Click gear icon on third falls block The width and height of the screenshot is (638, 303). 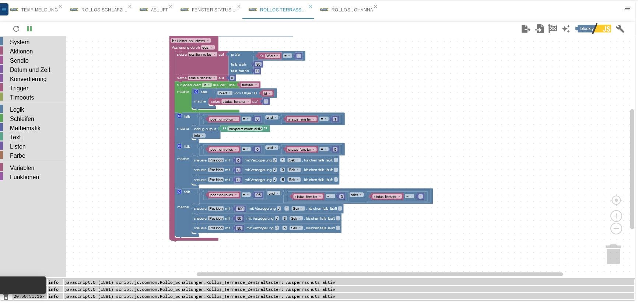tap(179, 192)
